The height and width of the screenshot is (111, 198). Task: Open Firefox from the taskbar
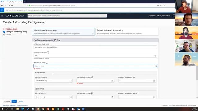coord(38,109)
